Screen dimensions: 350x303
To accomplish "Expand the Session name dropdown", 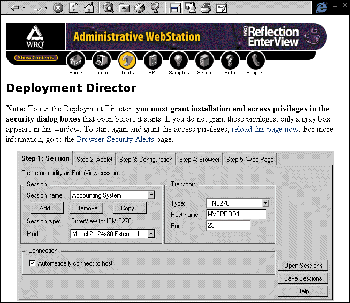I will click(151, 195).
